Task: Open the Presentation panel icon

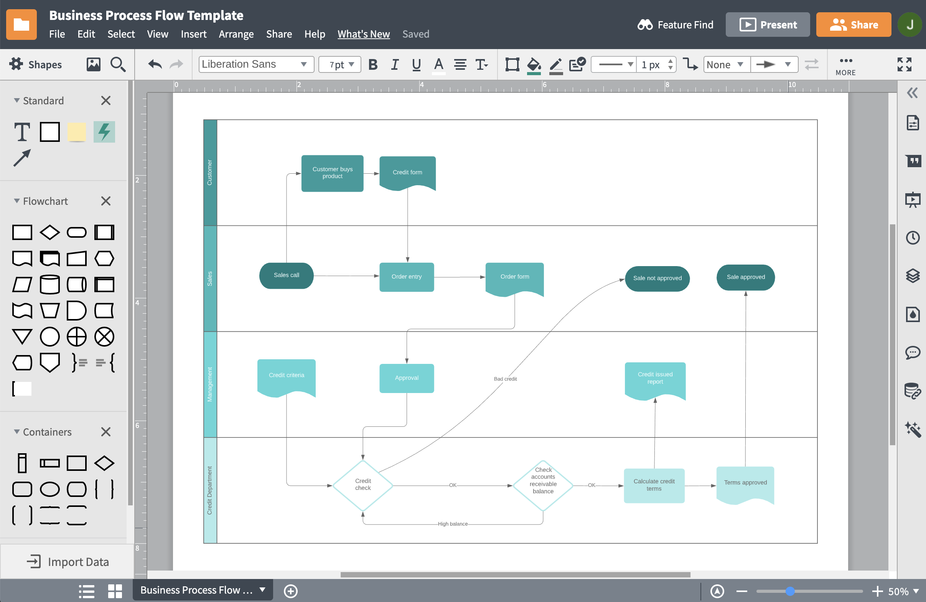Action: pos(913,200)
